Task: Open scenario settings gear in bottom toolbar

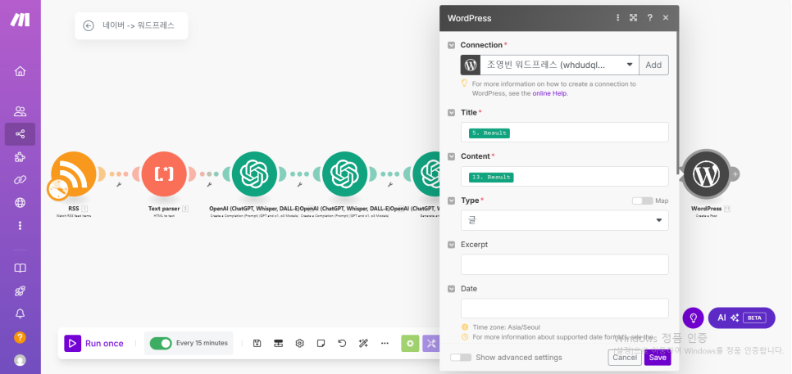Action: pyautogui.click(x=299, y=343)
